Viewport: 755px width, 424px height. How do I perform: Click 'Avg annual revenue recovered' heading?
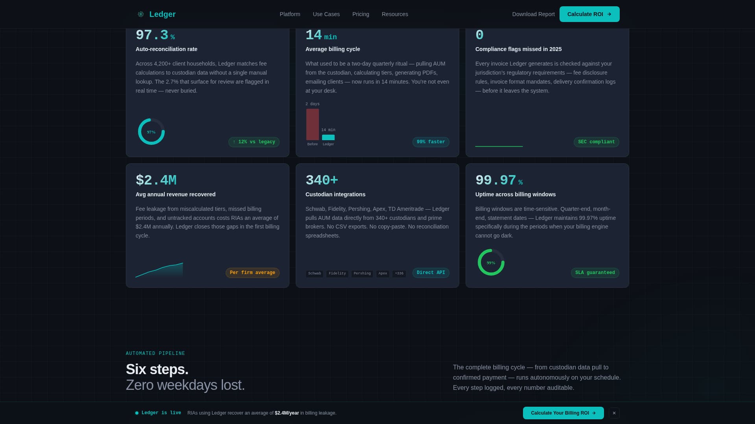point(175,194)
